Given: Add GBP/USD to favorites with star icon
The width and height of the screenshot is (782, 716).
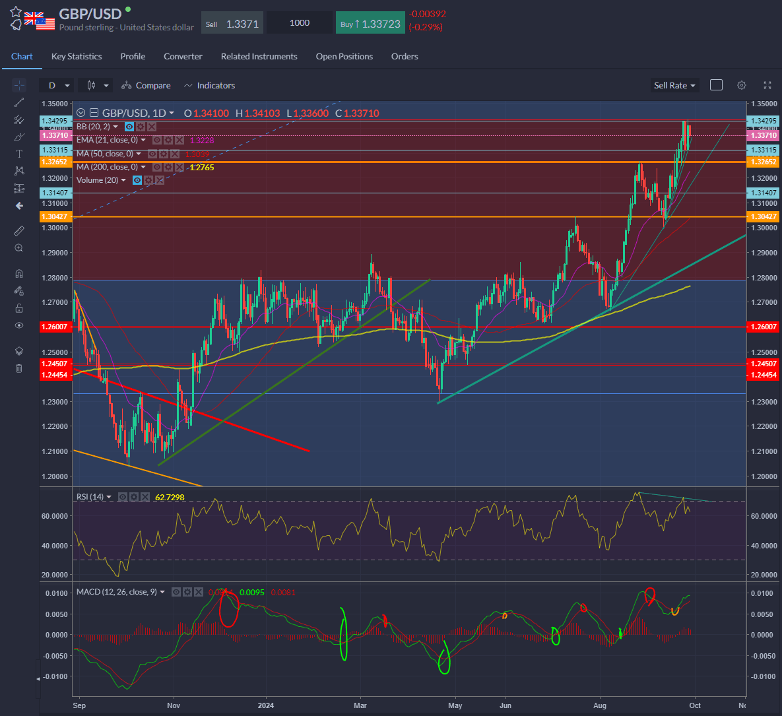Looking at the screenshot, I should tap(16, 12).
